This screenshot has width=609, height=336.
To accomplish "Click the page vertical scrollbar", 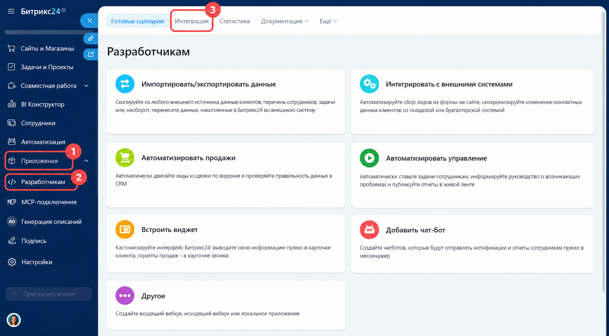I will tap(603, 152).
